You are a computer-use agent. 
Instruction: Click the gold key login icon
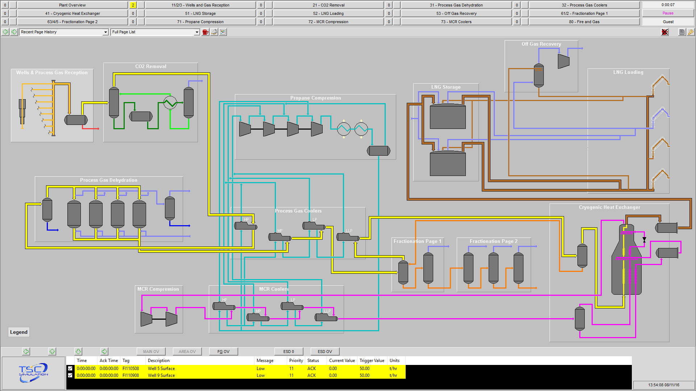(x=691, y=32)
